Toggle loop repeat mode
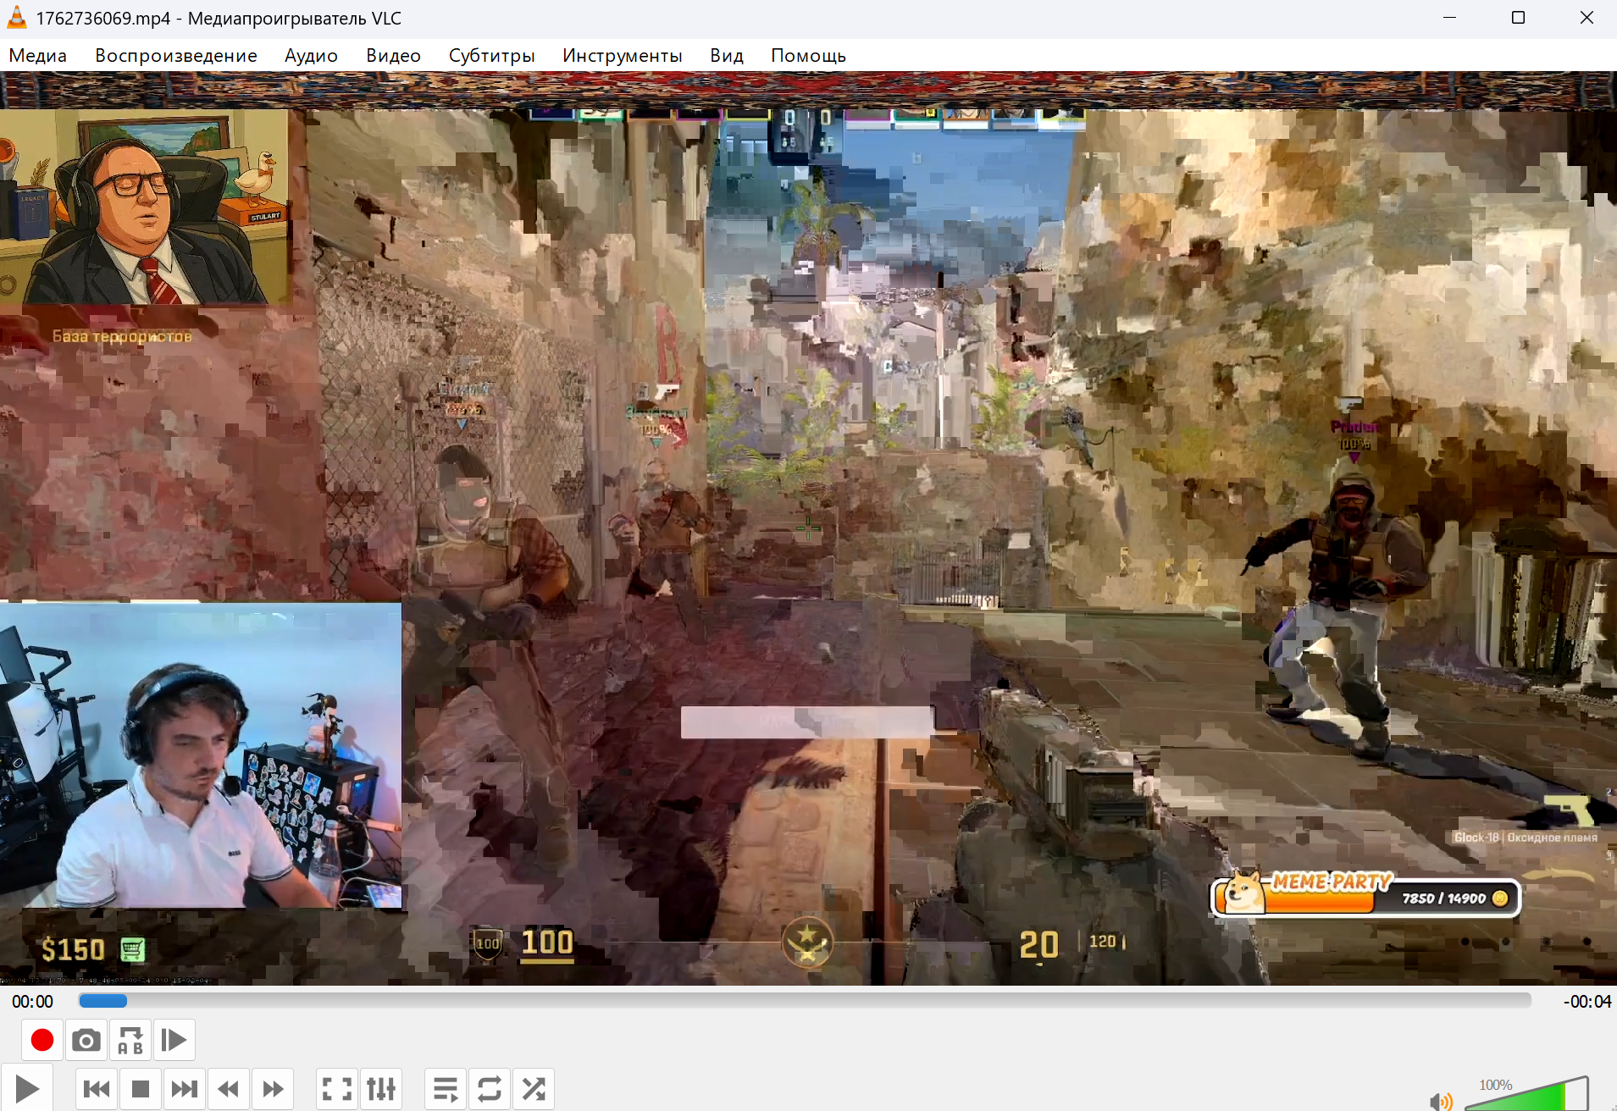Viewport: 1617px width, 1111px height. [x=490, y=1089]
